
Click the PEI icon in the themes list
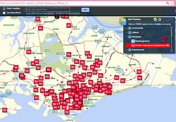(x=133, y=46)
